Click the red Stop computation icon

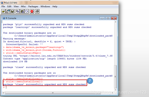[x=32, y=11]
